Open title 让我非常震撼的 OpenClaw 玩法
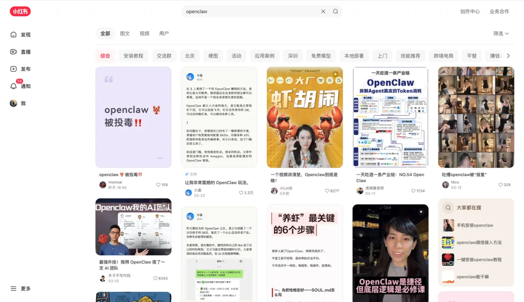 (217, 183)
